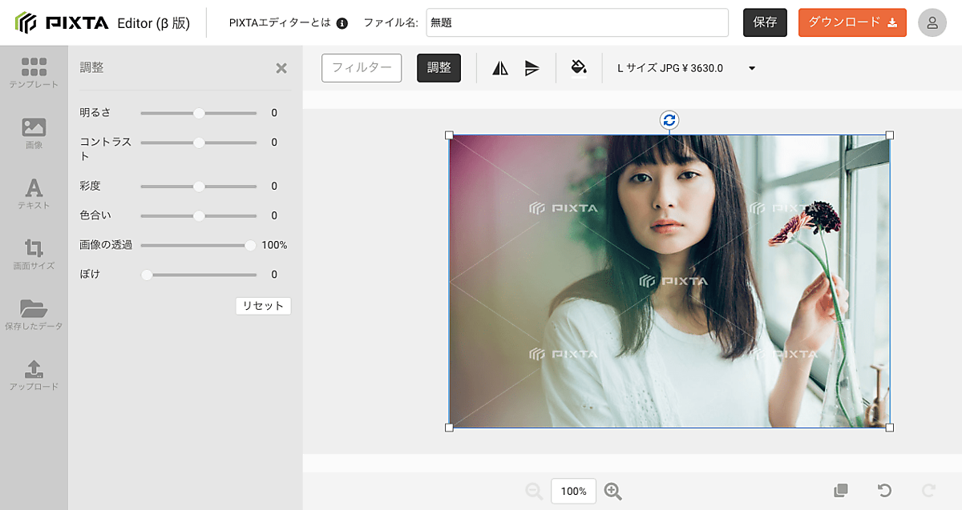
Task: Flip the image vertically
Action: (x=532, y=68)
